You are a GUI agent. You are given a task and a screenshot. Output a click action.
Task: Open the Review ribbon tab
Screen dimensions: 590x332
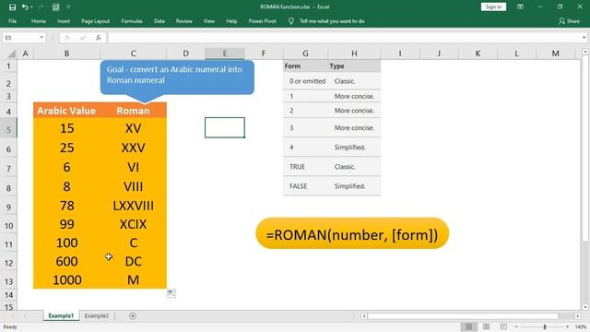tap(184, 21)
